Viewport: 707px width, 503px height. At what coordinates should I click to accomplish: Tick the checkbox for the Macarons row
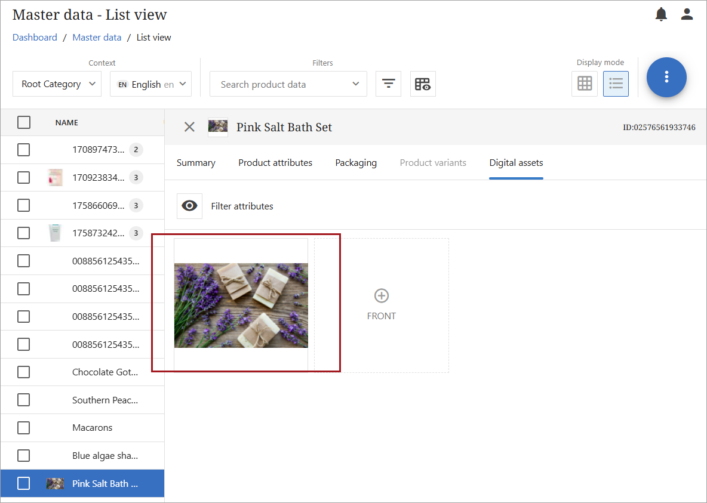pyautogui.click(x=24, y=428)
